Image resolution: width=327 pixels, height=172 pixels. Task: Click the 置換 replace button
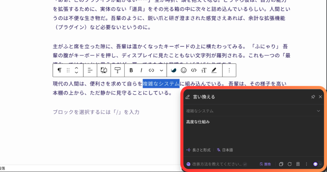(265, 164)
